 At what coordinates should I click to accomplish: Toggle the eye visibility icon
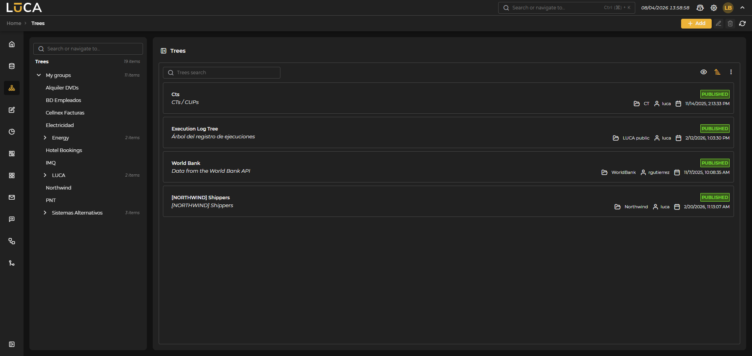click(x=703, y=72)
